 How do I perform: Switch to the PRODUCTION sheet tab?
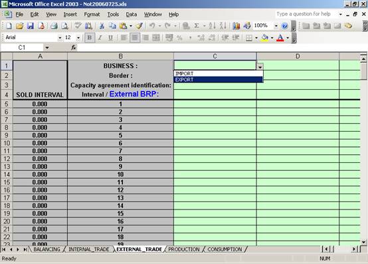point(184,249)
